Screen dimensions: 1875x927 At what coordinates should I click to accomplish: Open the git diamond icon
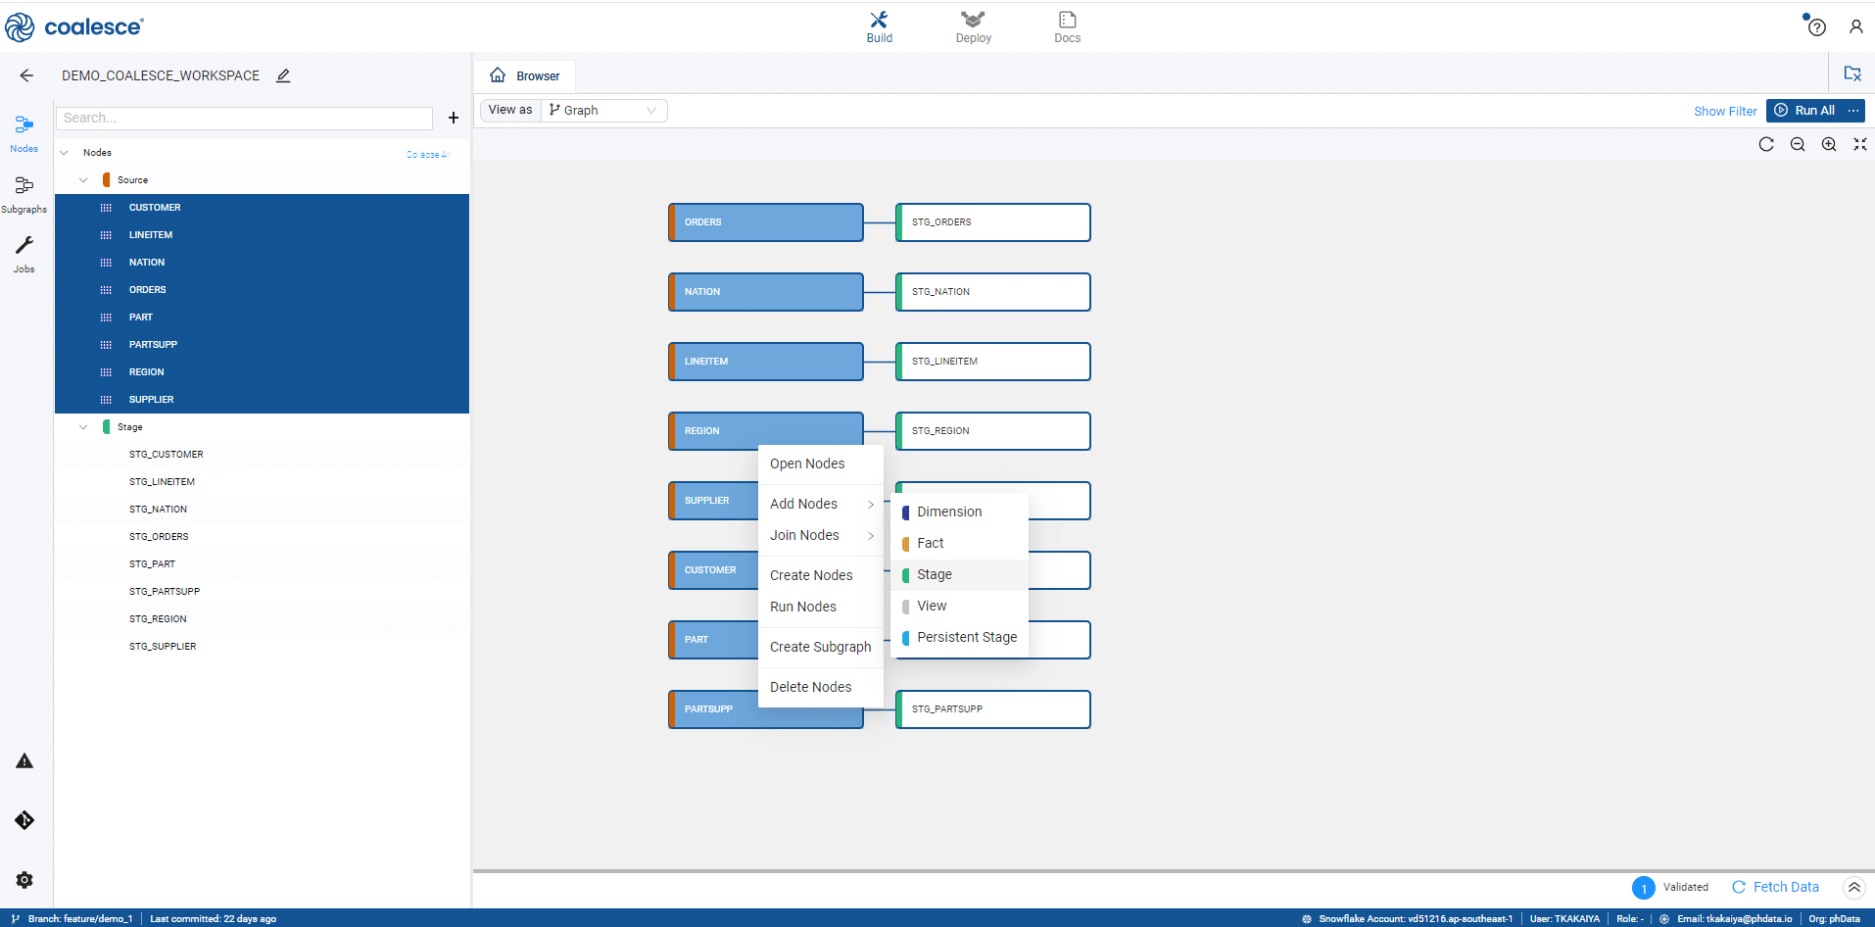24,820
